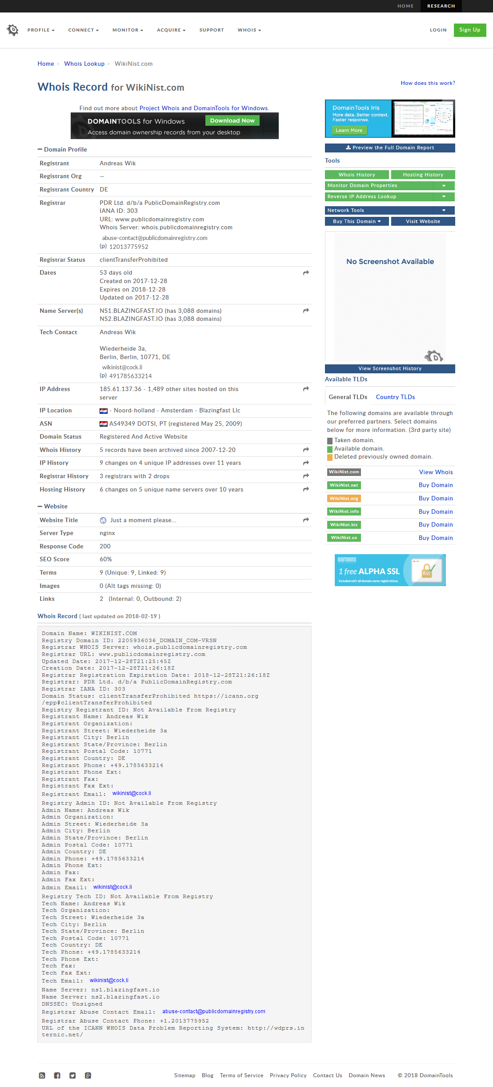
Task: Open the Profile dropdown menu
Action: click(41, 30)
